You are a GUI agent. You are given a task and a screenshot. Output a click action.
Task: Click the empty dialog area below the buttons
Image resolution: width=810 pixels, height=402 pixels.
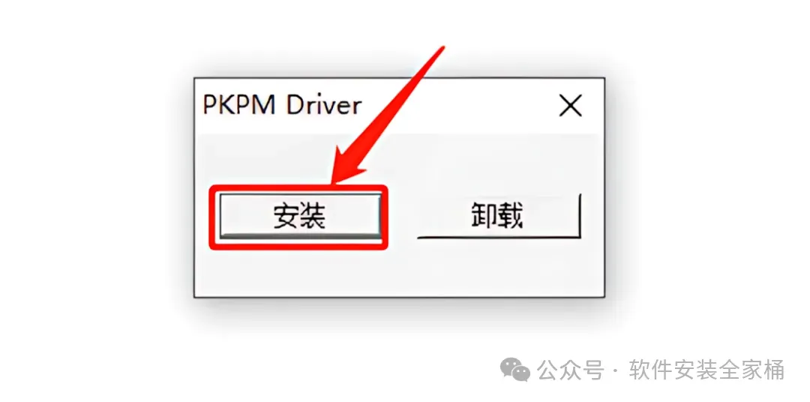tap(399, 270)
